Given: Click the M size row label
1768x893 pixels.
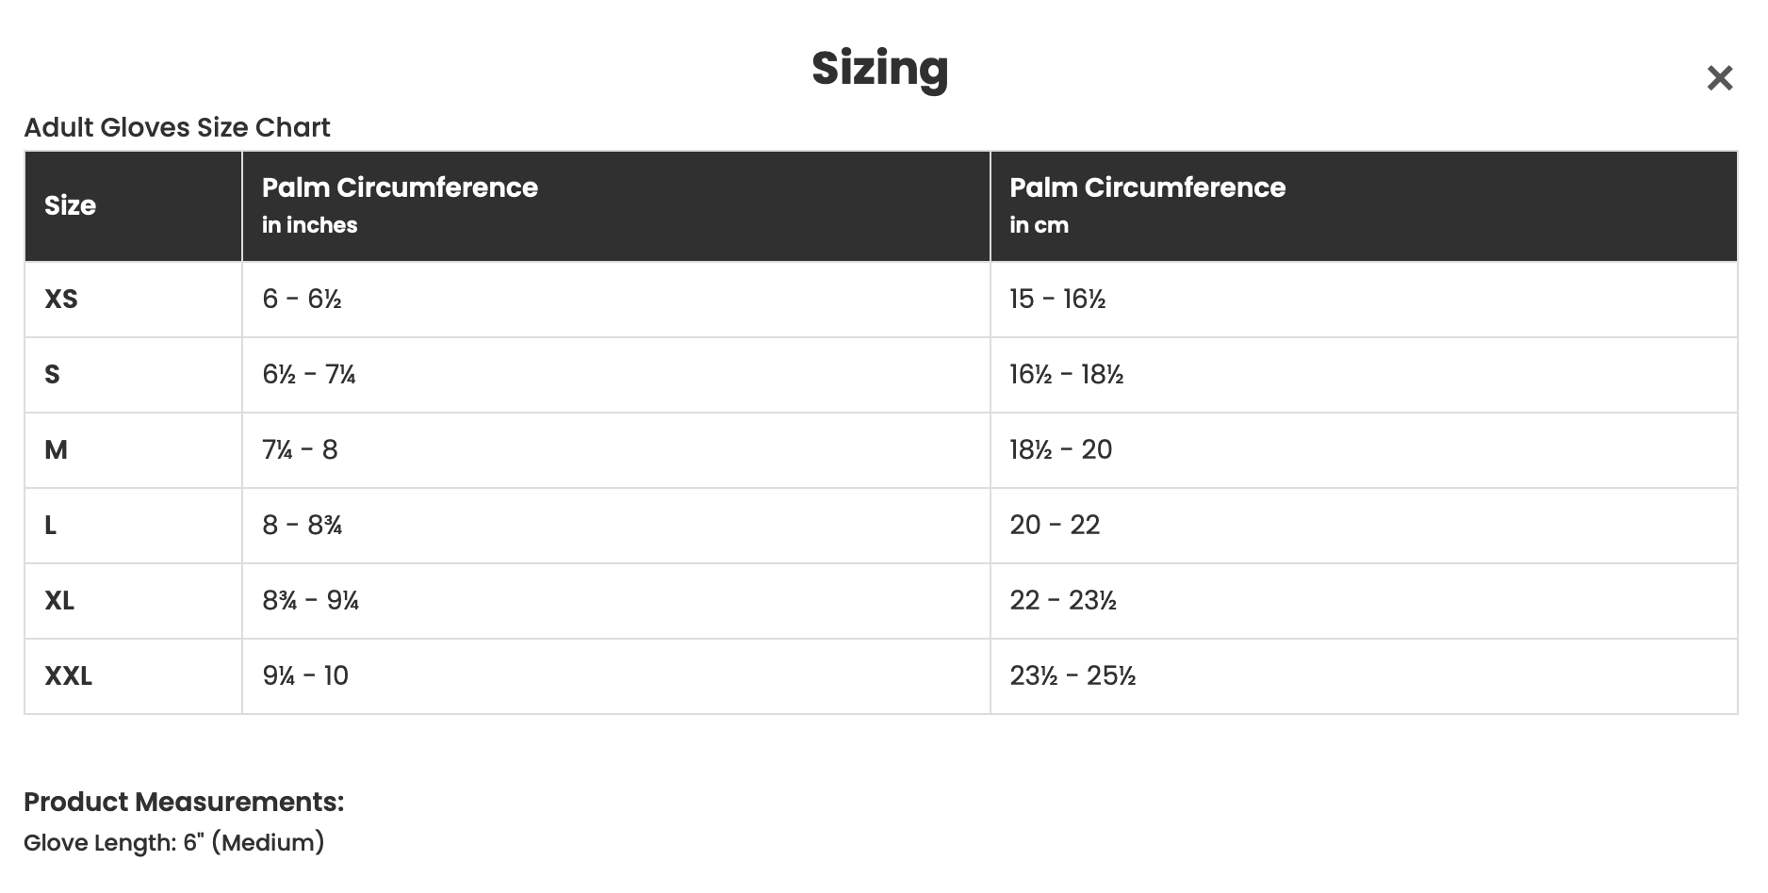Looking at the screenshot, I should pyautogui.click(x=56, y=449).
